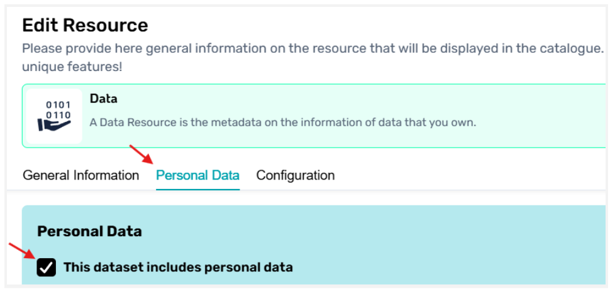The image size is (615, 292).
Task: Click the bold "Data" card title
Action: 104,99
